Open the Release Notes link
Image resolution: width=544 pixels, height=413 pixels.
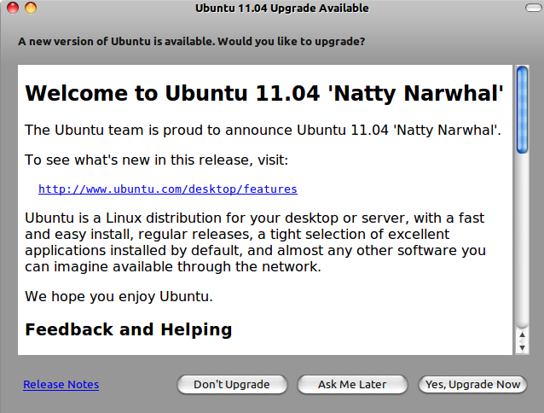pyautogui.click(x=61, y=385)
